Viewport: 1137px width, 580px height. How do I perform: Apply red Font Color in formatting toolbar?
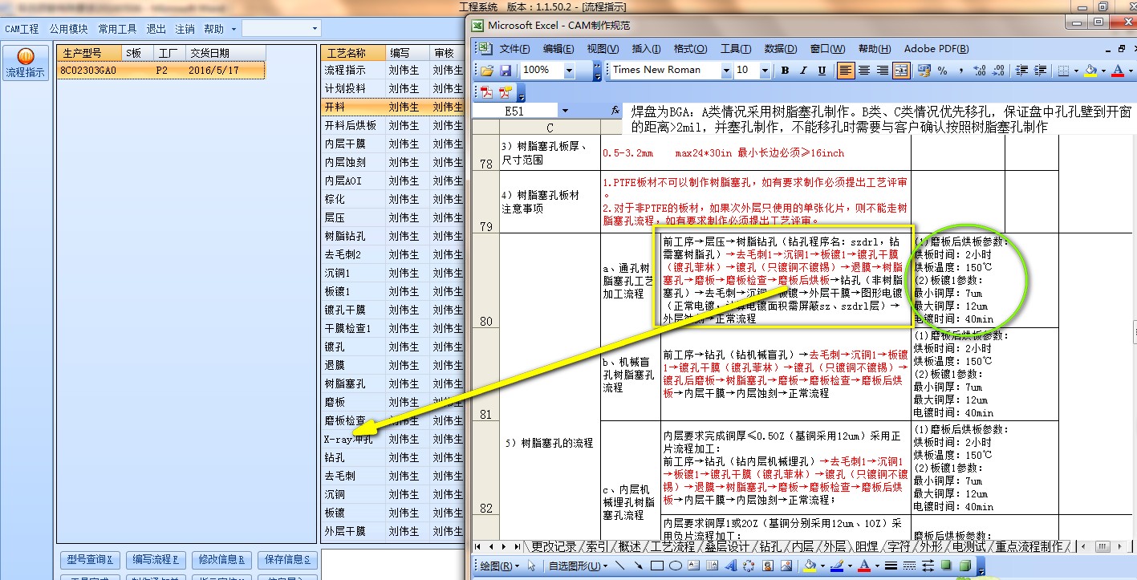coord(1118,71)
